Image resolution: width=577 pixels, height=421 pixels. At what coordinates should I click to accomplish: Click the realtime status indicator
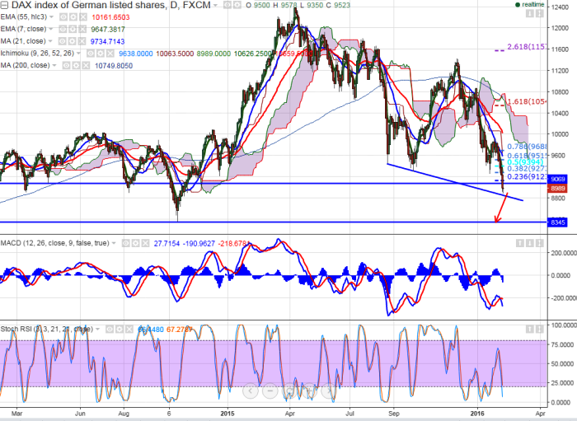pos(530,4)
